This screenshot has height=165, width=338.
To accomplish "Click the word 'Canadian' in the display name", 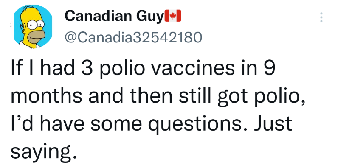I will 98,16.
